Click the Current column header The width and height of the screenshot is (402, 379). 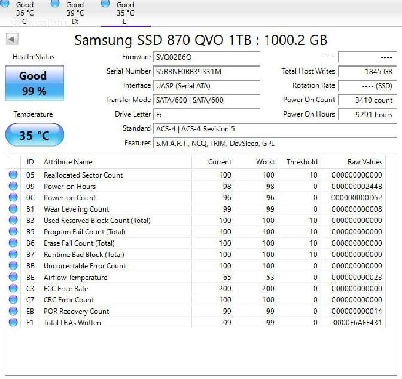click(x=213, y=162)
